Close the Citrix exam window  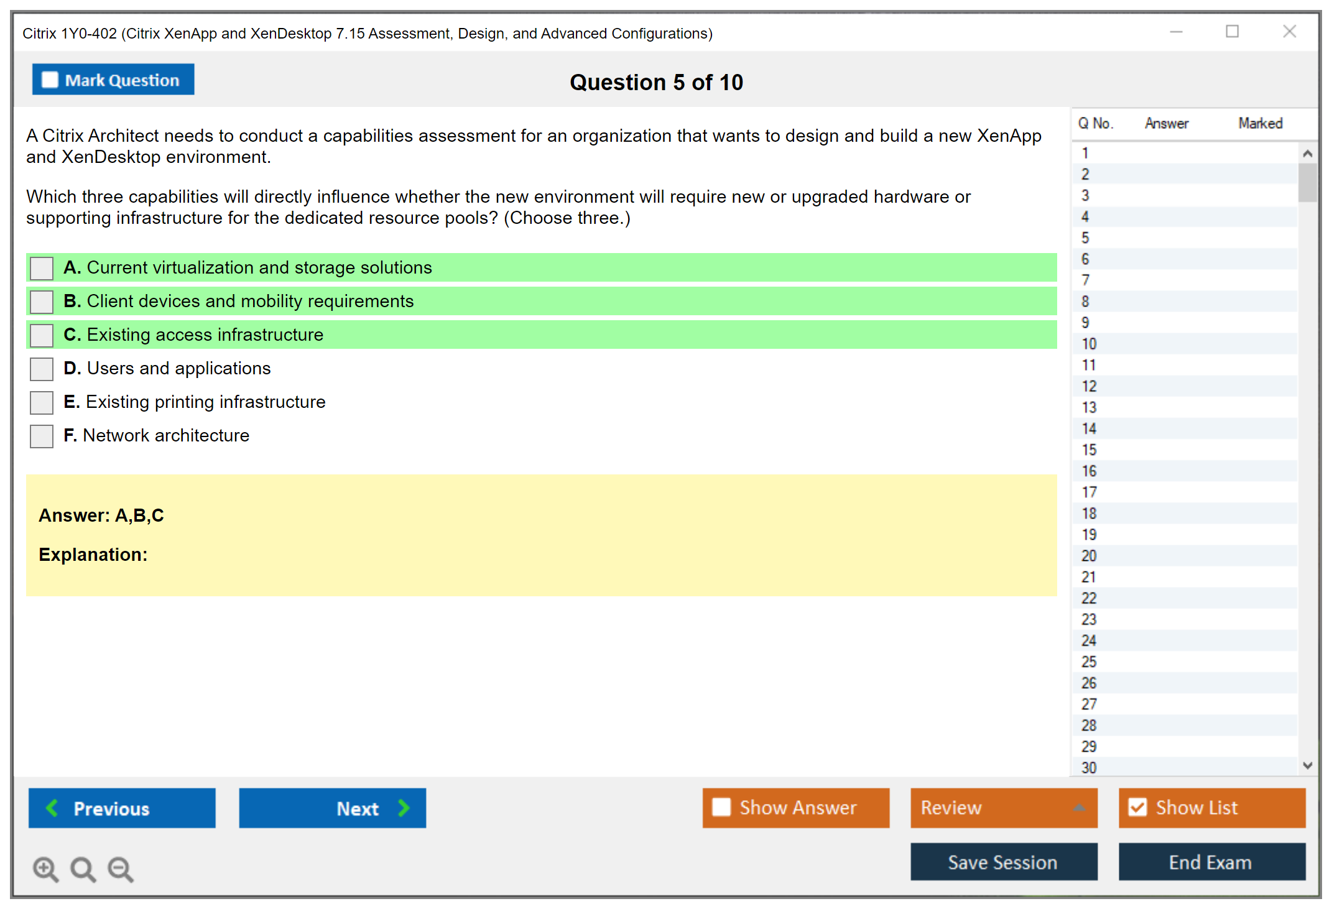pos(1289,32)
